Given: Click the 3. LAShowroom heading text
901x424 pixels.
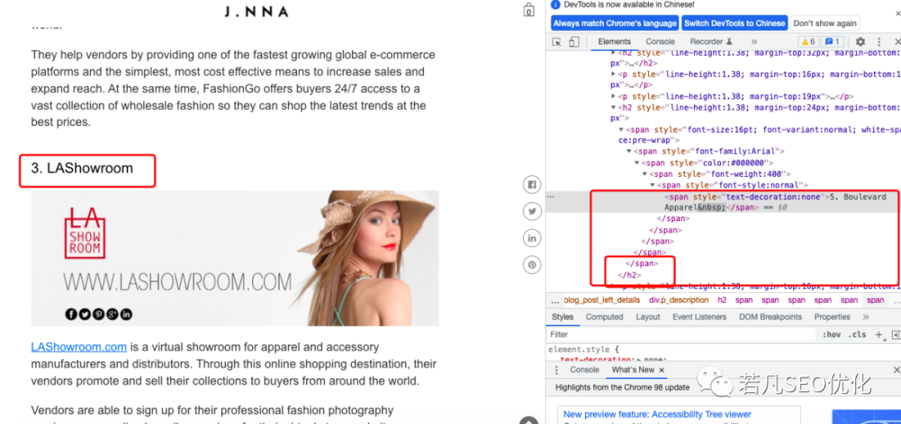Looking at the screenshot, I should coord(82,169).
